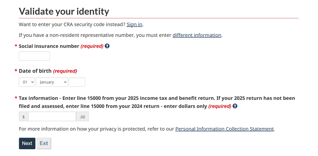Select the line 15000 dollar amount field
The width and height of the screenshot is (318, 156).
point(52,117)
